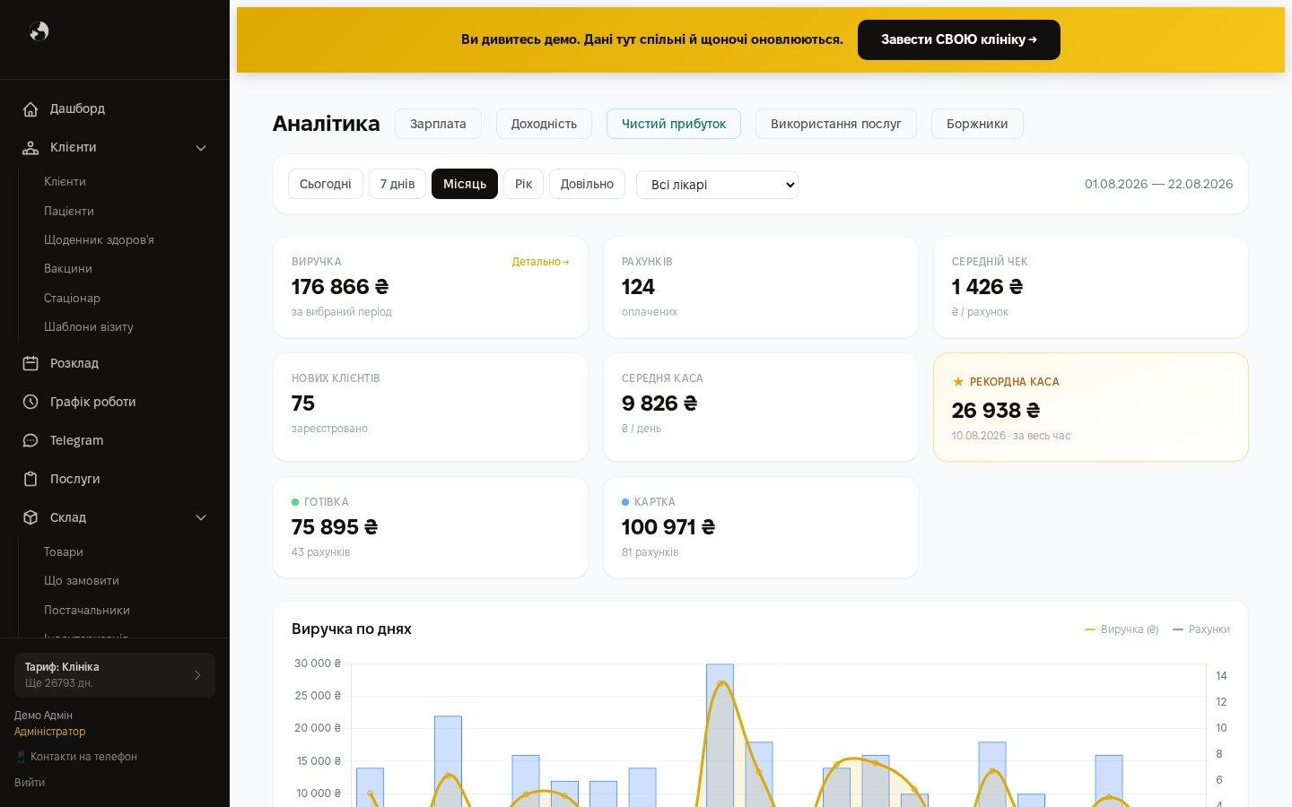
Task: Switch to the Чистий прибуток tab
Action: pyautogui.click(x=674, y=124)
